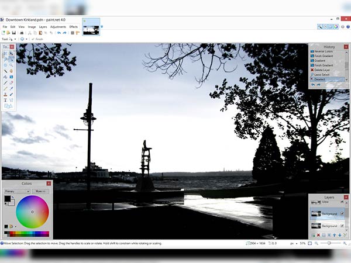Image resolution: width=351 pixels, height=263 pixels.
Task: Select the Eraser tool in Tools panel
Action: click(11, 82)
